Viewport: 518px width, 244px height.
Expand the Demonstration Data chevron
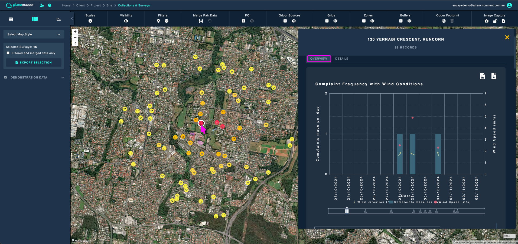point(63,77)
